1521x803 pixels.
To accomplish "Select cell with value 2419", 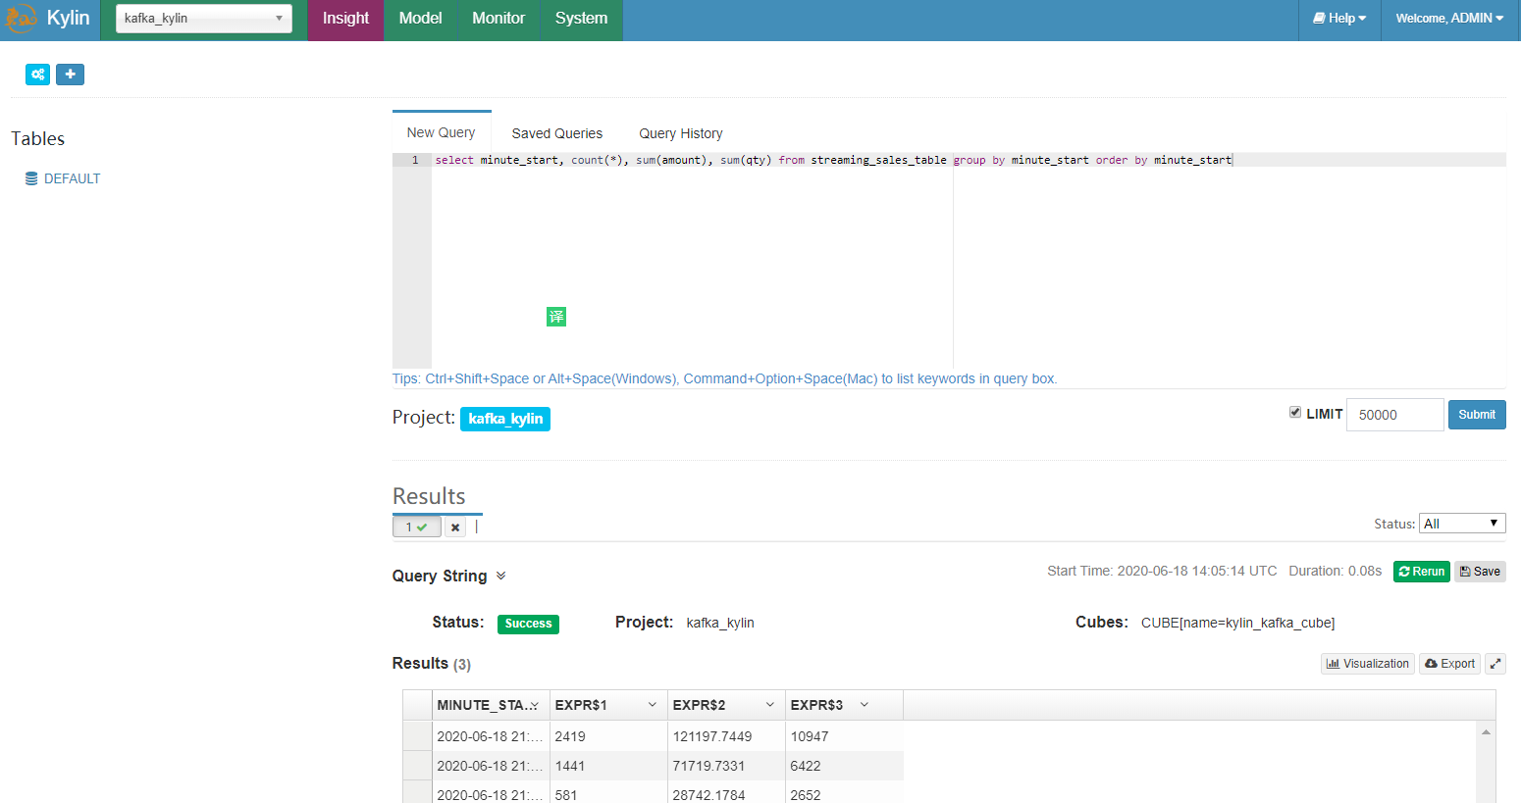I will (608, 736).
